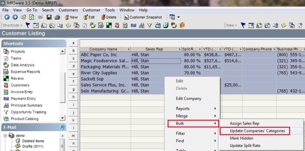
Task: Open the Customers shortcut icon in Shortcuts toolbar
Action: tap(117, 25)
